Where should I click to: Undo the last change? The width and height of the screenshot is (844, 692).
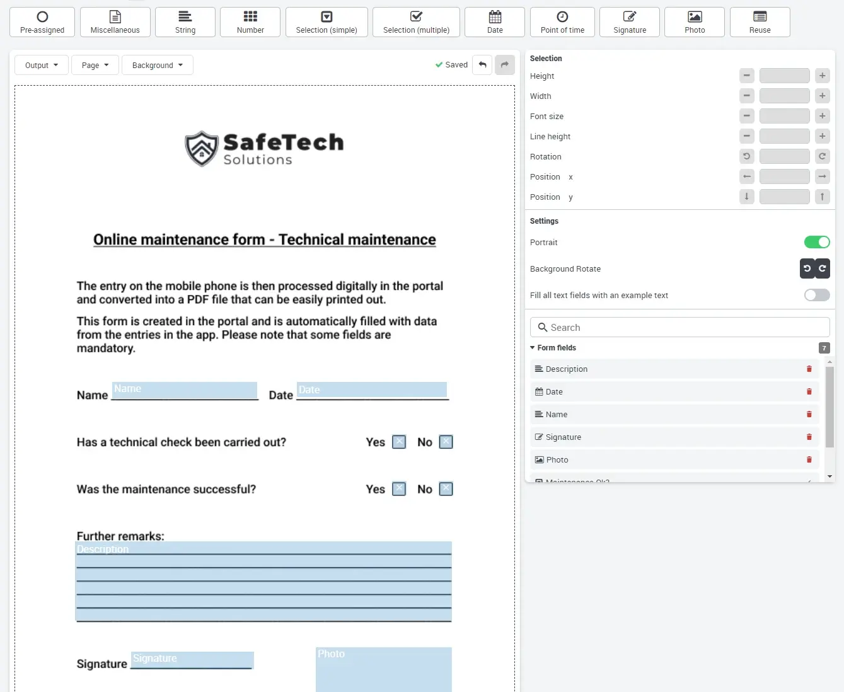click(482, 65)
